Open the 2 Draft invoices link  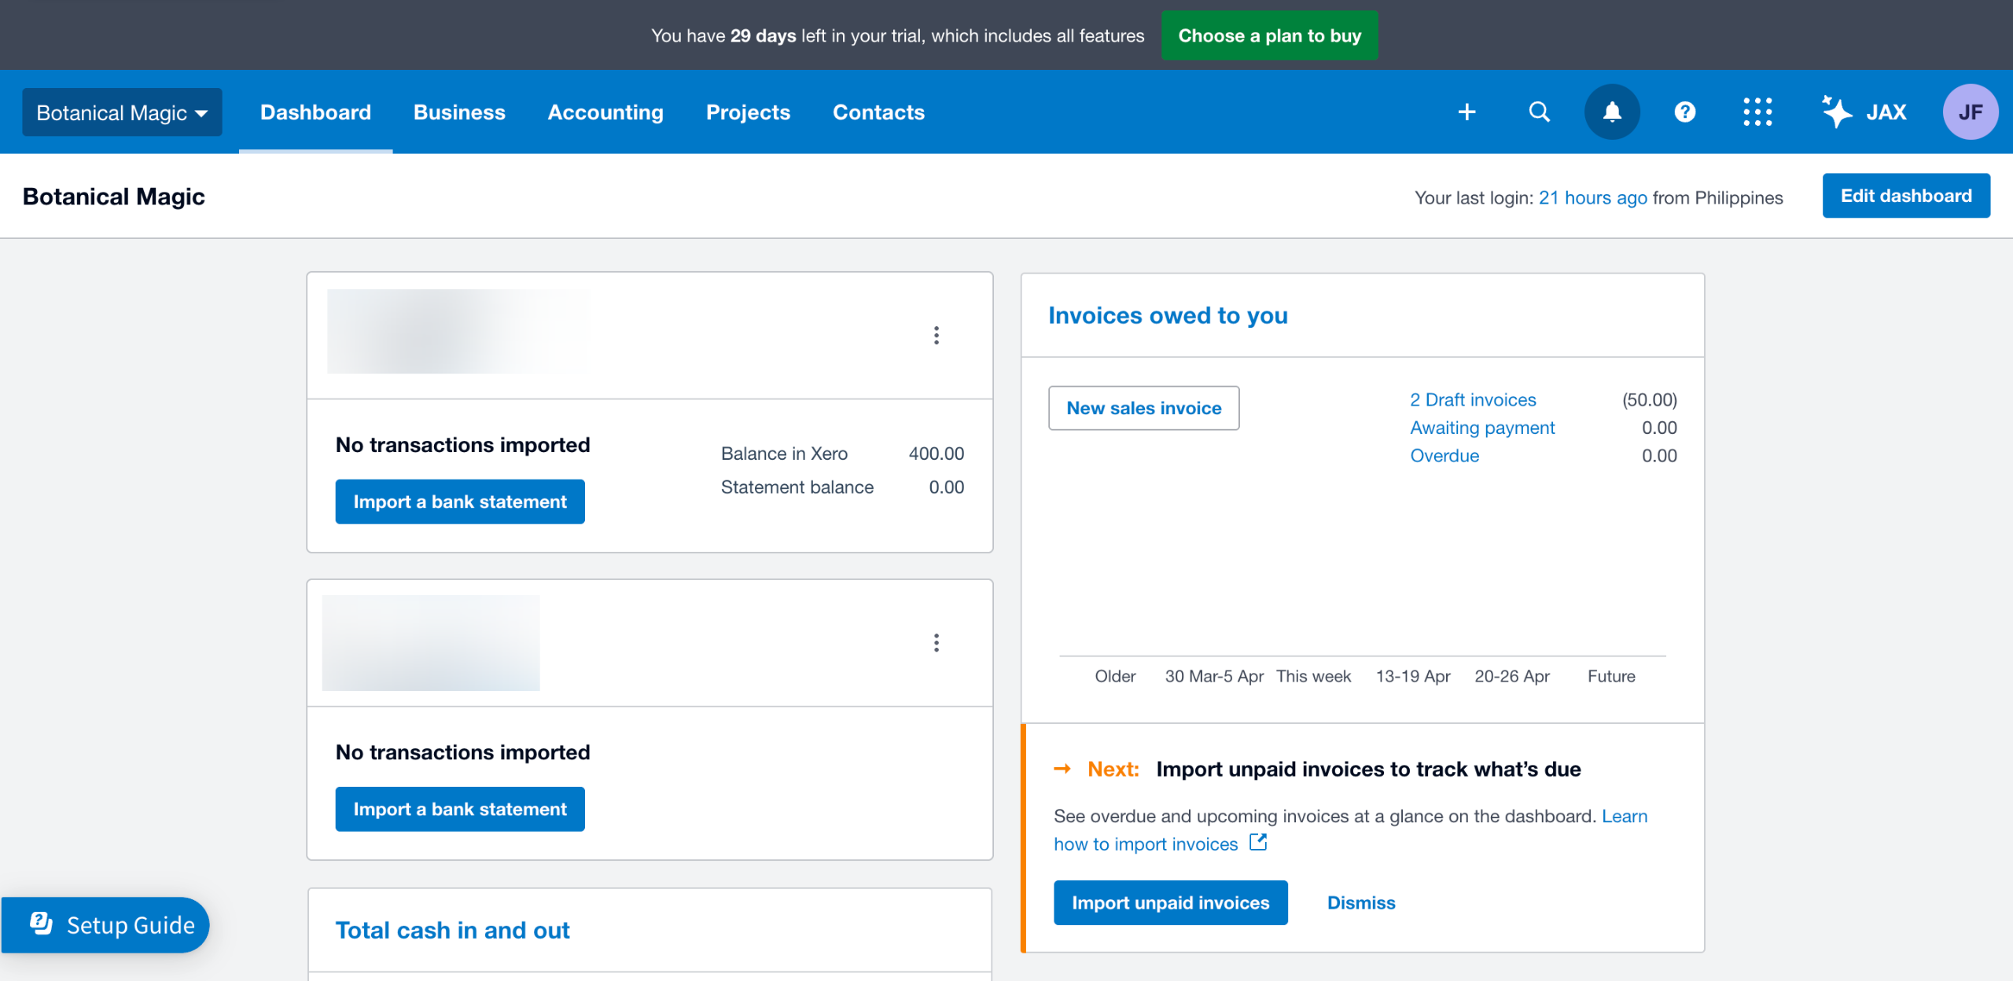pos(1473,400)
